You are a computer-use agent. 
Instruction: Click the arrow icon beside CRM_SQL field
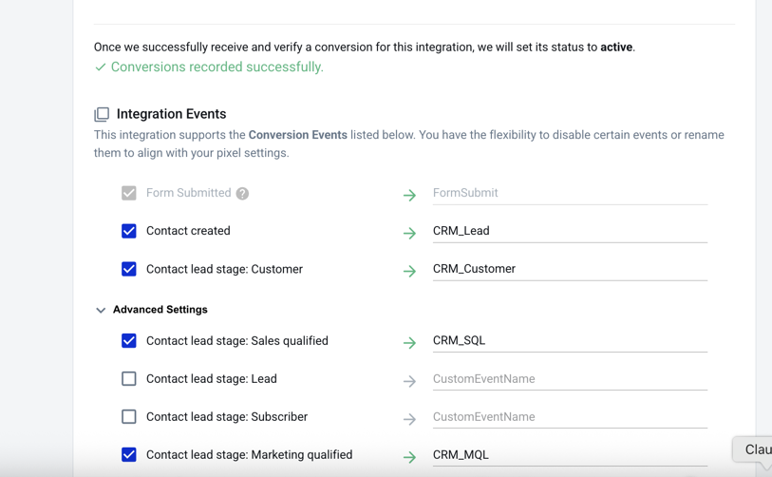tap(409, 342)
